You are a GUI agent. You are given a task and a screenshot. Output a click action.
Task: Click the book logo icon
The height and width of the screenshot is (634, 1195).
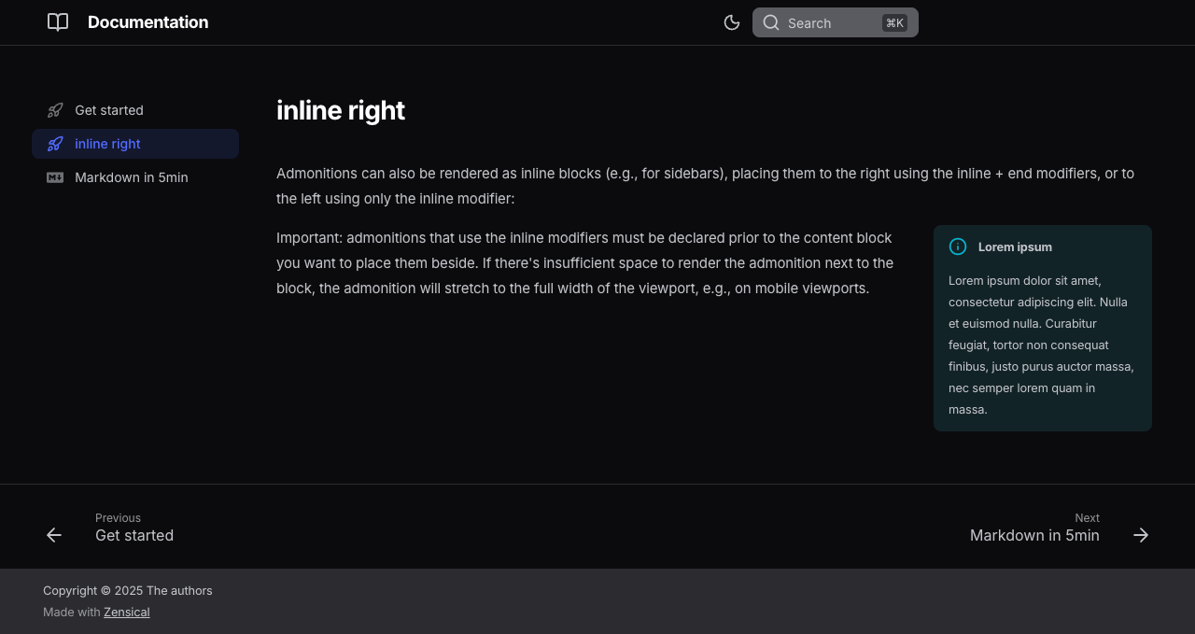coord(58,22)
